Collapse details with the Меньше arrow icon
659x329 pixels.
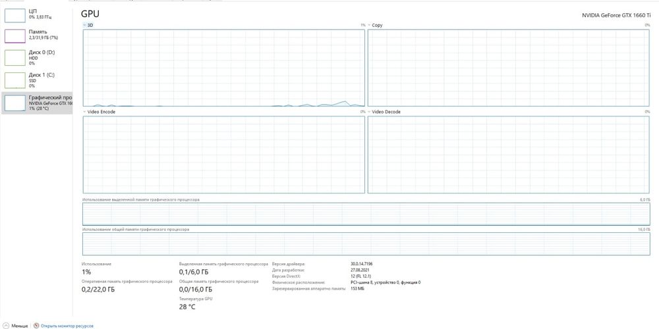[x=7, y=325]
